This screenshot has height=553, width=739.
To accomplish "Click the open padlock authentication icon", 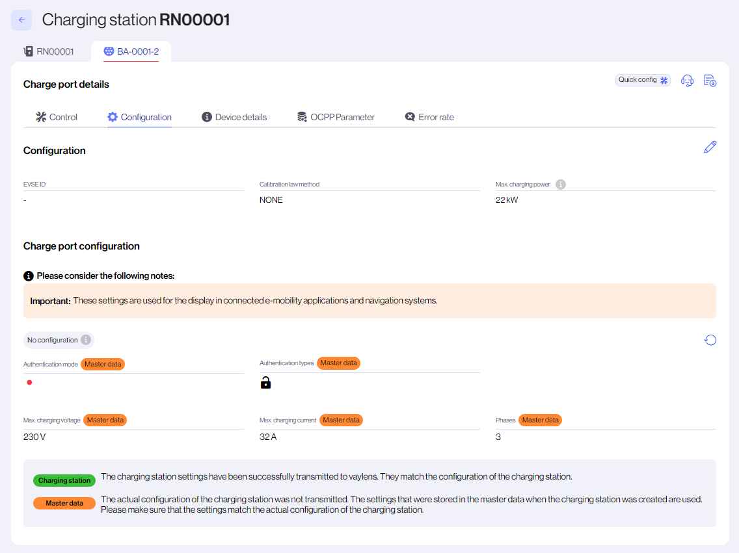I will [x=265, y=383].
